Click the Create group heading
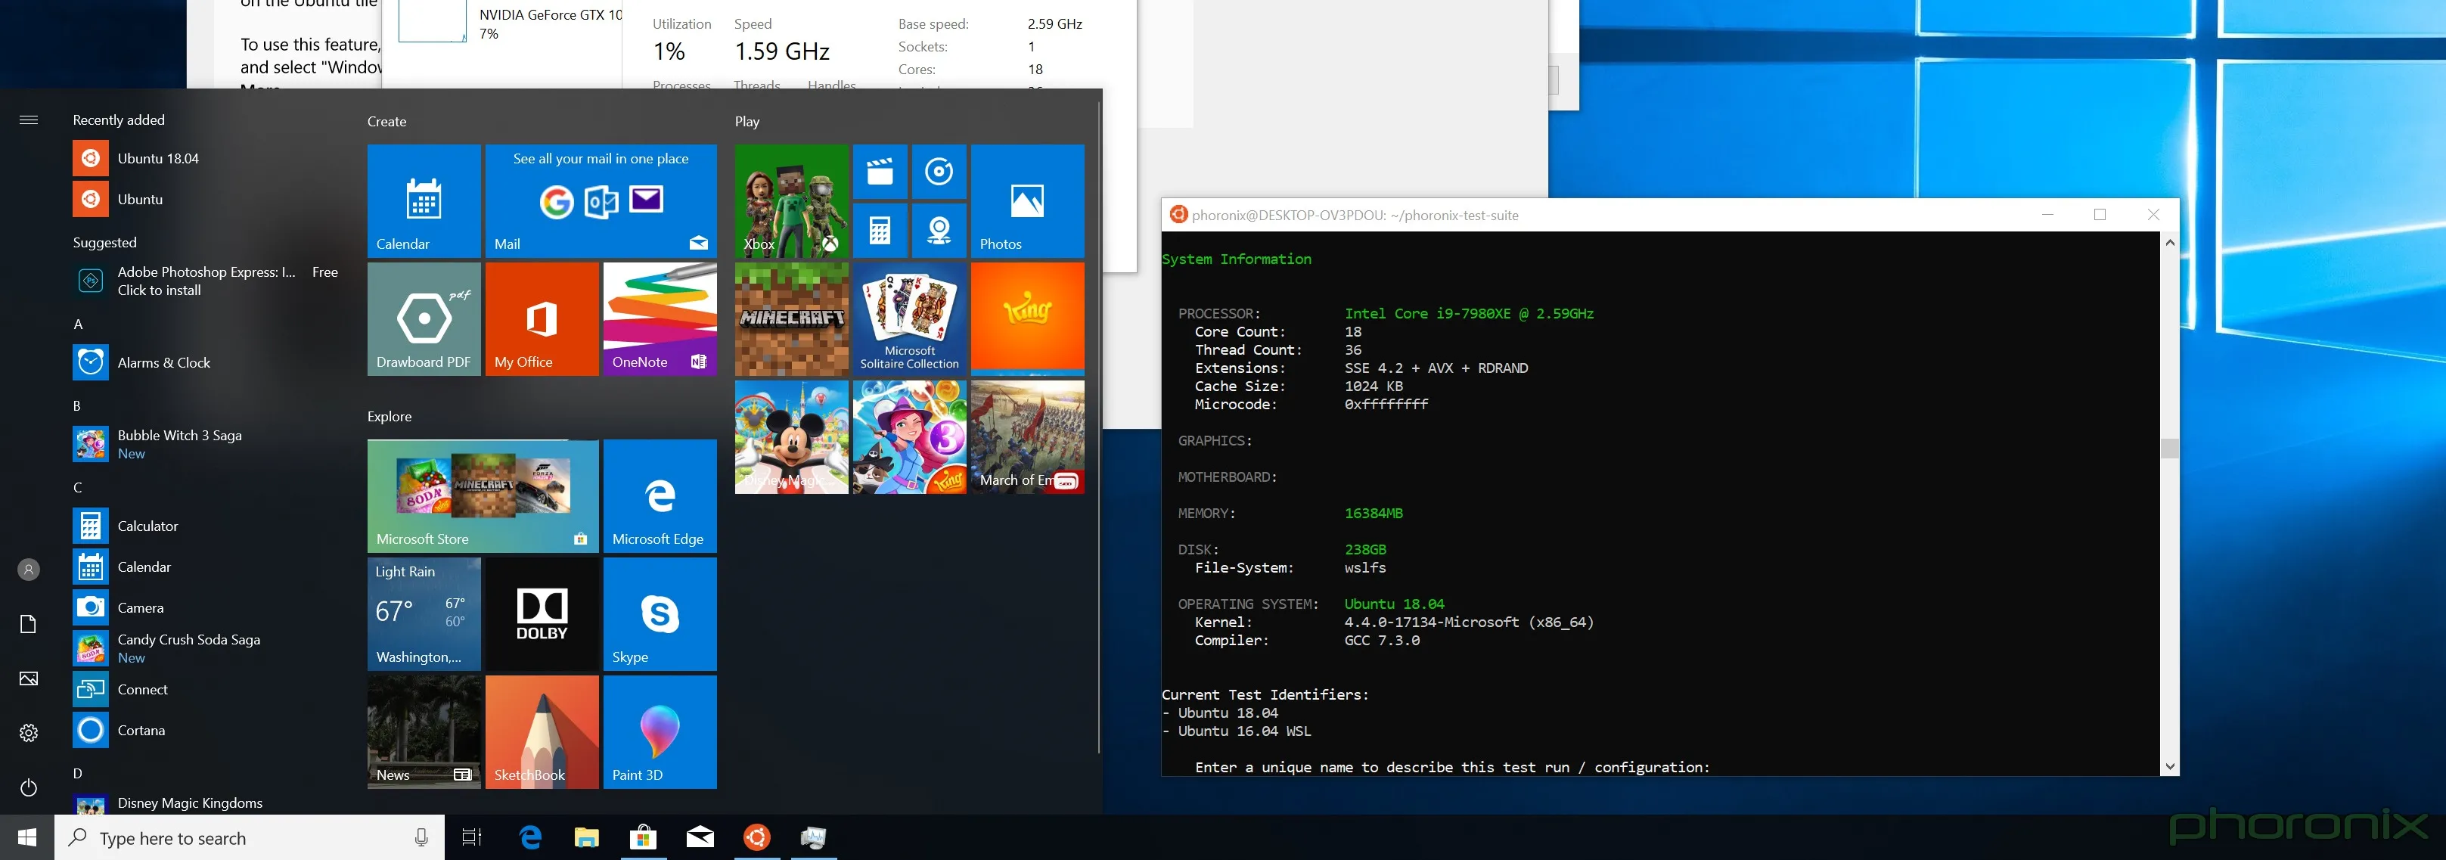Screen dimensions: 2446x860 386,122
